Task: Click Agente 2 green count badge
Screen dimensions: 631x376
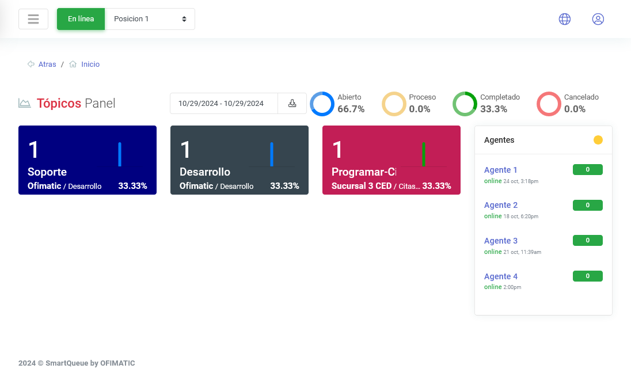Action: pyautogui.click(x=587, y=205)
